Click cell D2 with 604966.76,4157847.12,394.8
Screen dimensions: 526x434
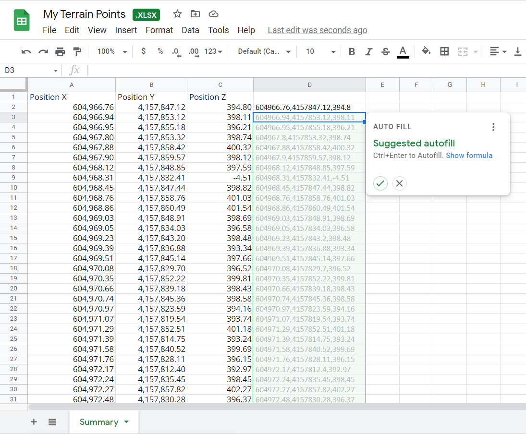point(309,107)
